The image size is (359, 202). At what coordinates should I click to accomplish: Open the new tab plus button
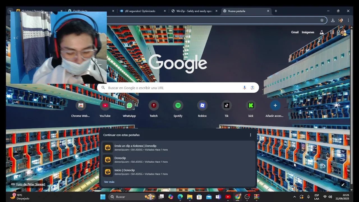pos(276,11)
